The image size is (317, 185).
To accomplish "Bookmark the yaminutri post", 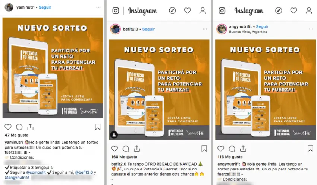I will click(x=98, y=127).
